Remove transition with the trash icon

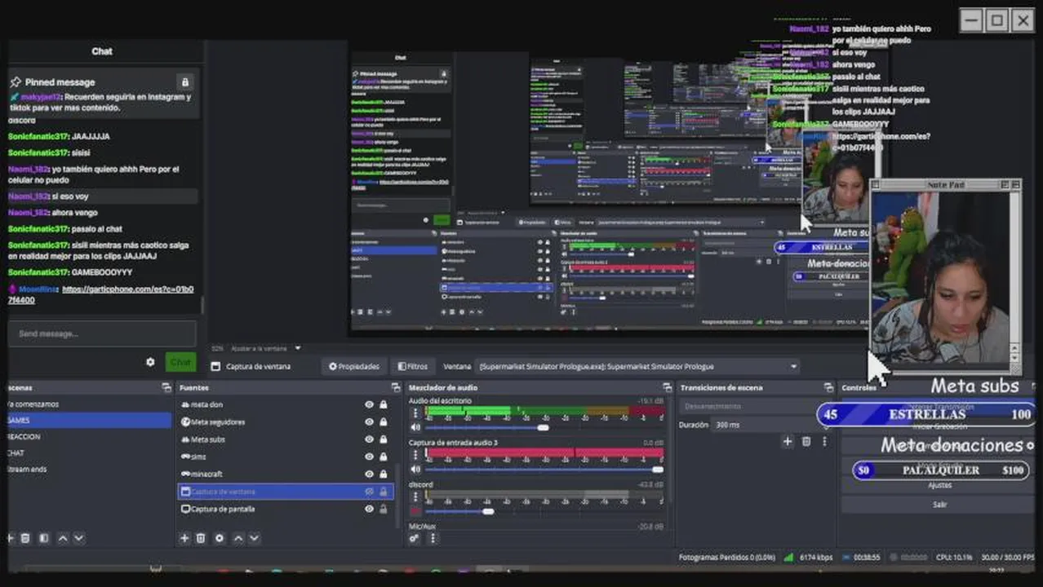point(806,441)
